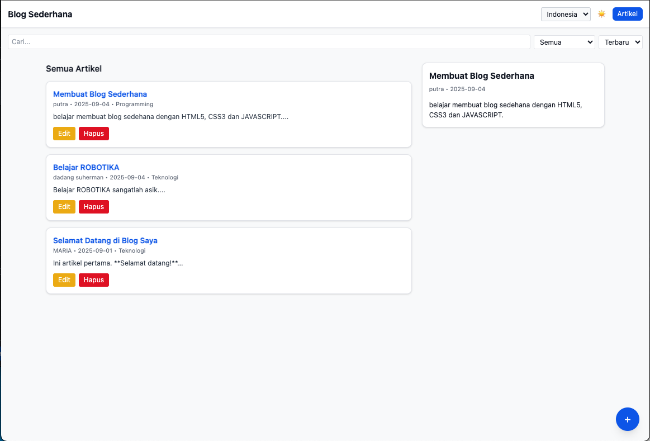Open the Membuat Blog Sederhana article link

(100, 94)
